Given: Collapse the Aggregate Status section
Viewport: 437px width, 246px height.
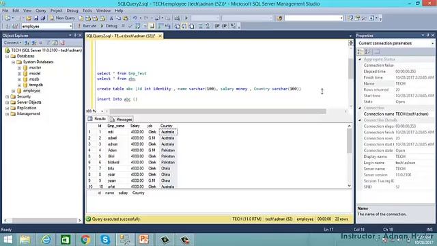Looking at the screenshot, I should tap(360, 59).
